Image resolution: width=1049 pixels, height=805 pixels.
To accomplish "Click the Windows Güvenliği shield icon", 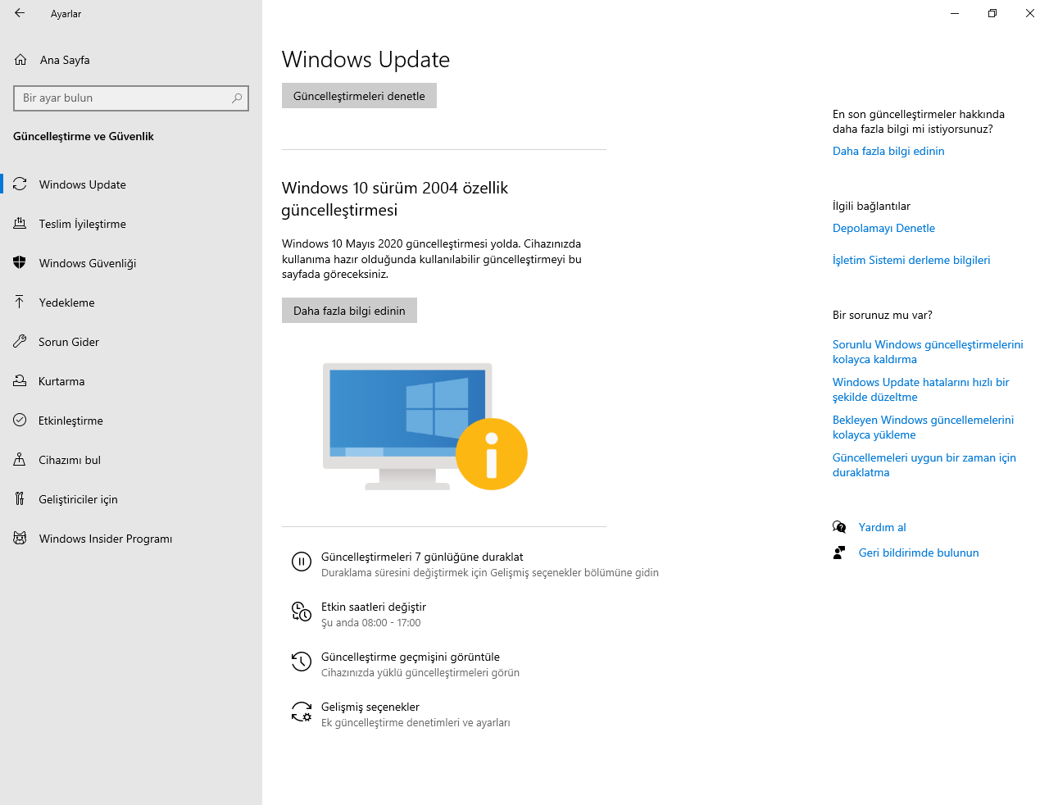I will pos(20,263).
